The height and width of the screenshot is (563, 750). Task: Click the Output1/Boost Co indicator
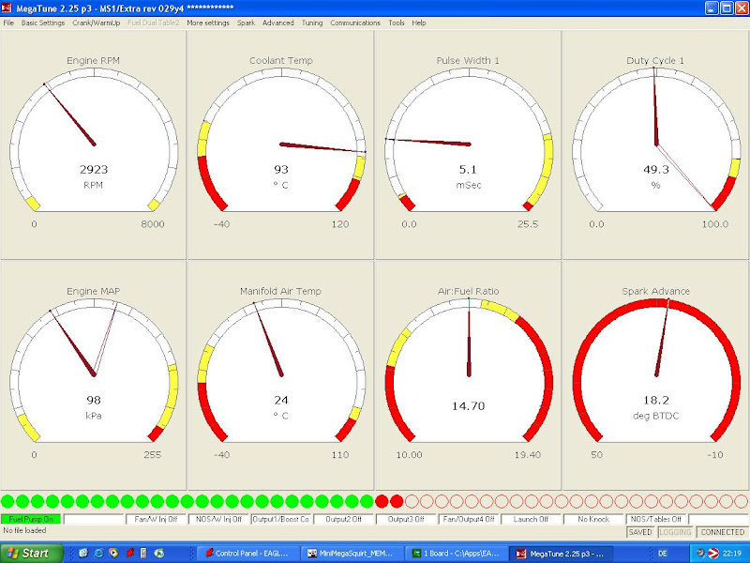tap(280, 519)
